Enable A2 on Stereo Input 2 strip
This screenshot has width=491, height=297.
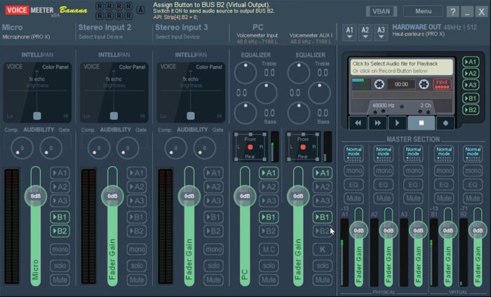[x=137, y=187]
